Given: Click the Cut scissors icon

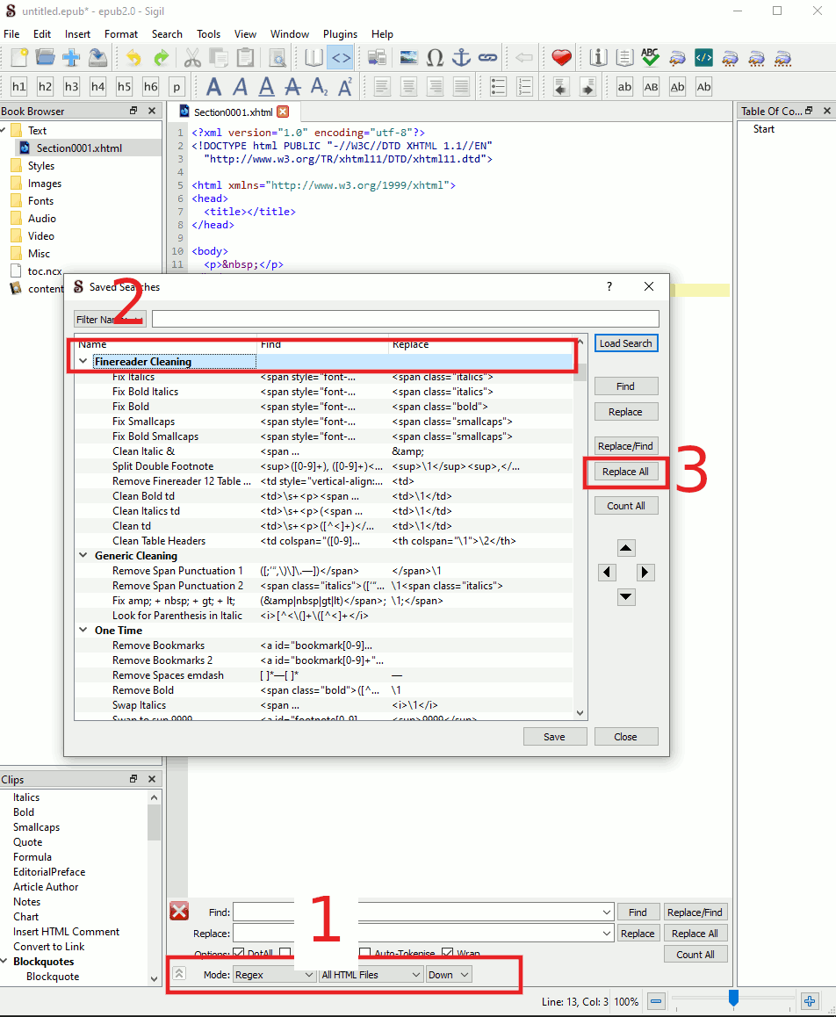Looking at the screenshot, I should 192,58.
